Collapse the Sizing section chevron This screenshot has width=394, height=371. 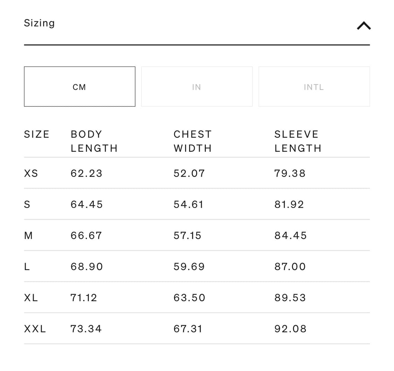(364, 26)
